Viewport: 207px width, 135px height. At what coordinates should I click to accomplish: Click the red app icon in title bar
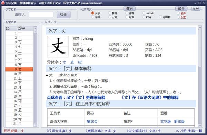click(3, 3)
